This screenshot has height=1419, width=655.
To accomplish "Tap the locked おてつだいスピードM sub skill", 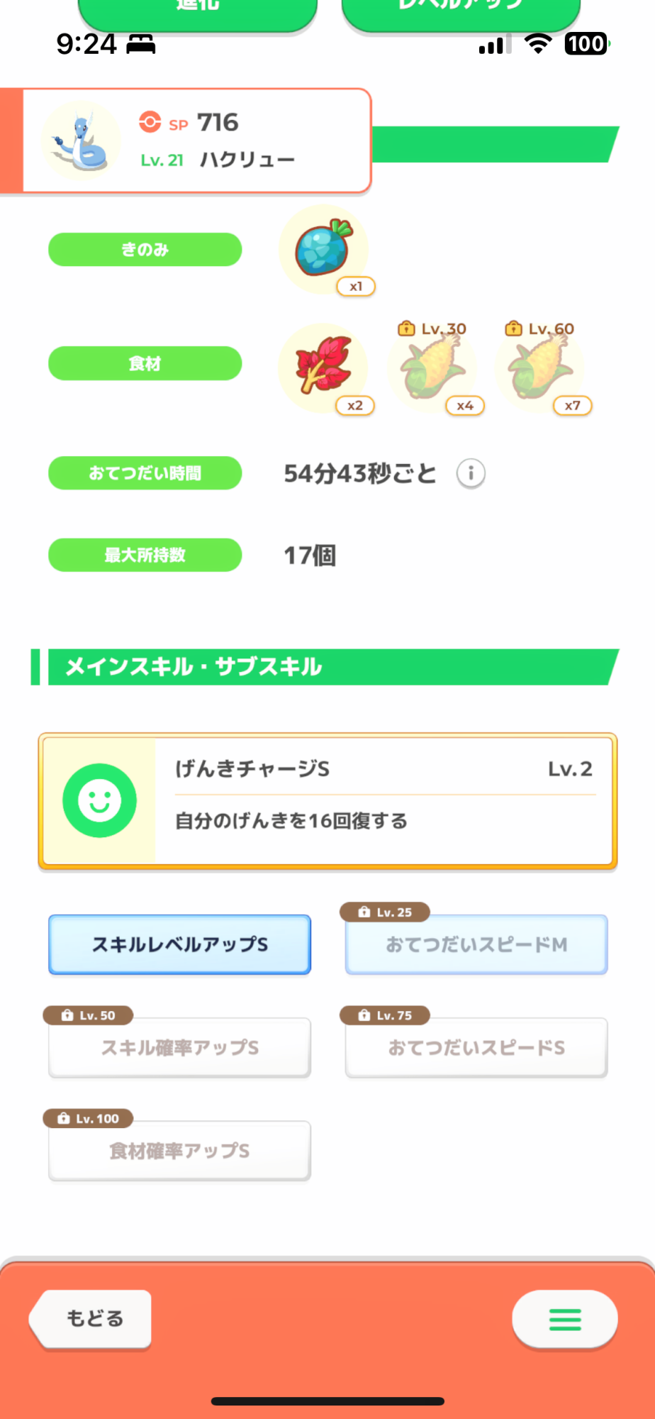I will tap(476, 944).
